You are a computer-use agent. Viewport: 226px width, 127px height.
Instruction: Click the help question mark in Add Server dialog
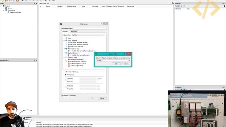101,24
